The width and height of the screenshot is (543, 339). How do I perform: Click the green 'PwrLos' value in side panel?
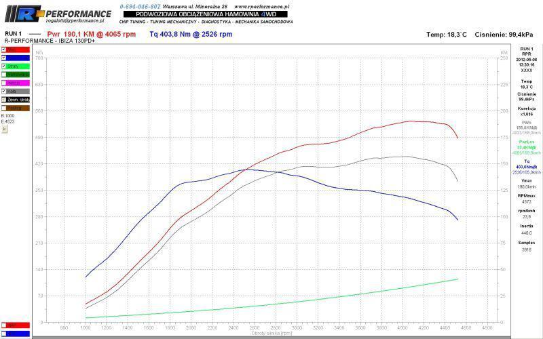(x=527, y=147)
